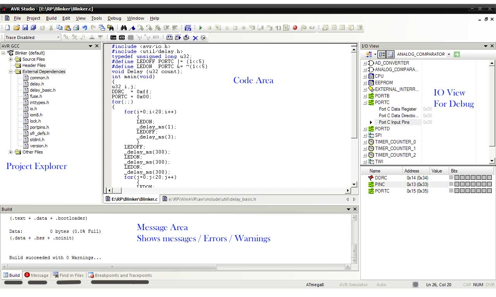Image resolution: width=496 pixels, height=297 pixels.
Task: Click the curly braces step icon
Action: tap(278, 27)
